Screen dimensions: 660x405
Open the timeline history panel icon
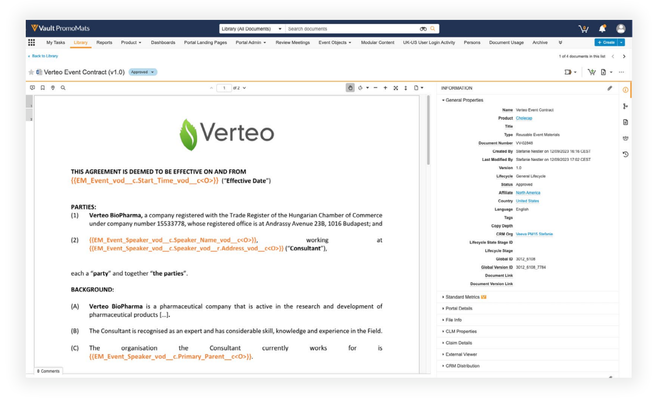point(625,154)
